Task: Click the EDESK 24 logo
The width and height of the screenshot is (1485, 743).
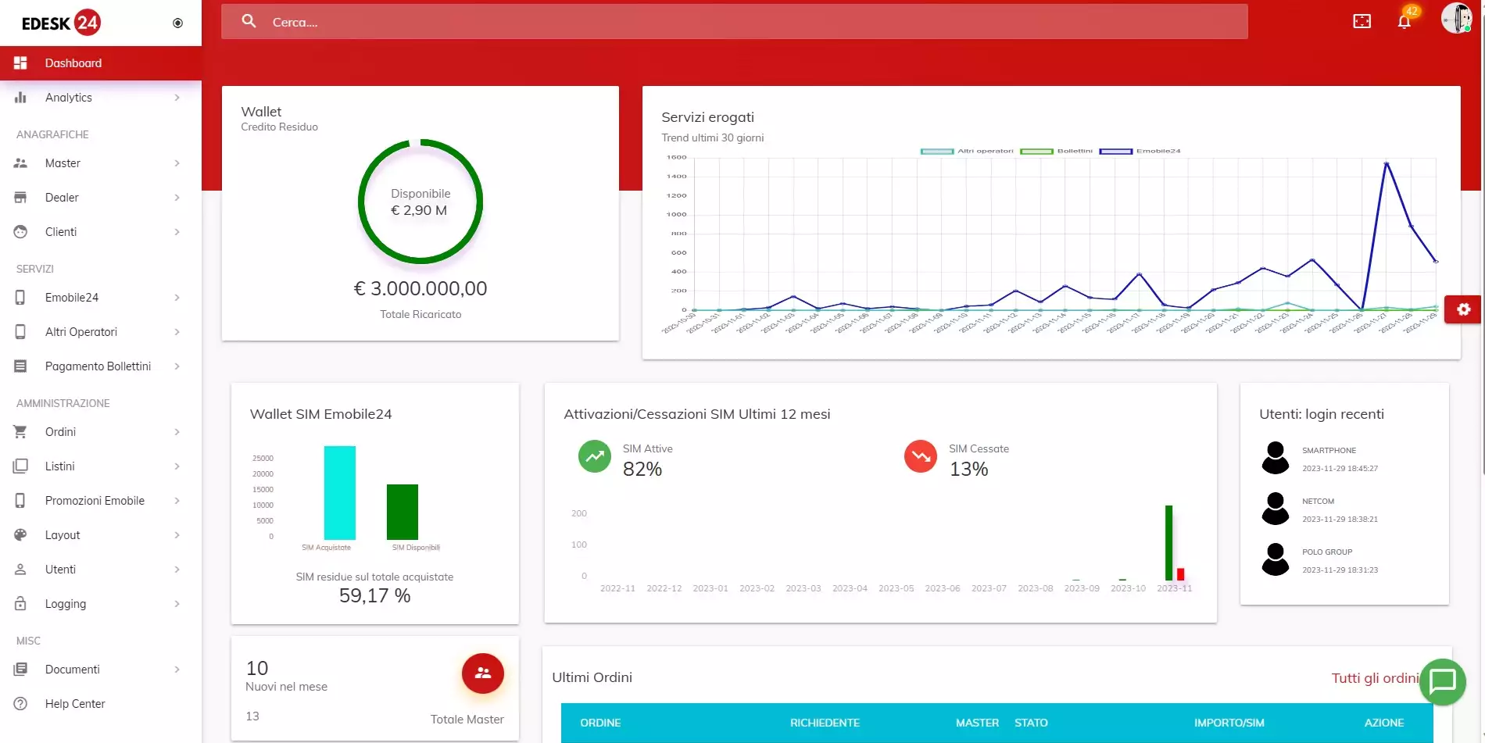Action: pyautogui.click(x=61, y=23)
